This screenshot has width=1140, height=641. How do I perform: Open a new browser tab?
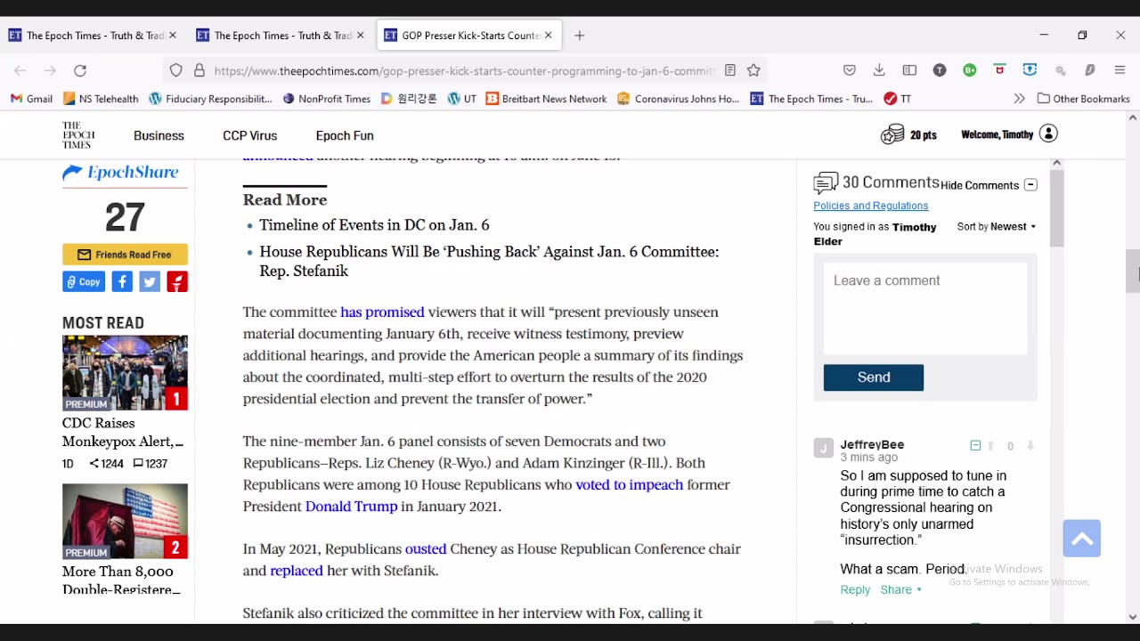tap(580, 36)
